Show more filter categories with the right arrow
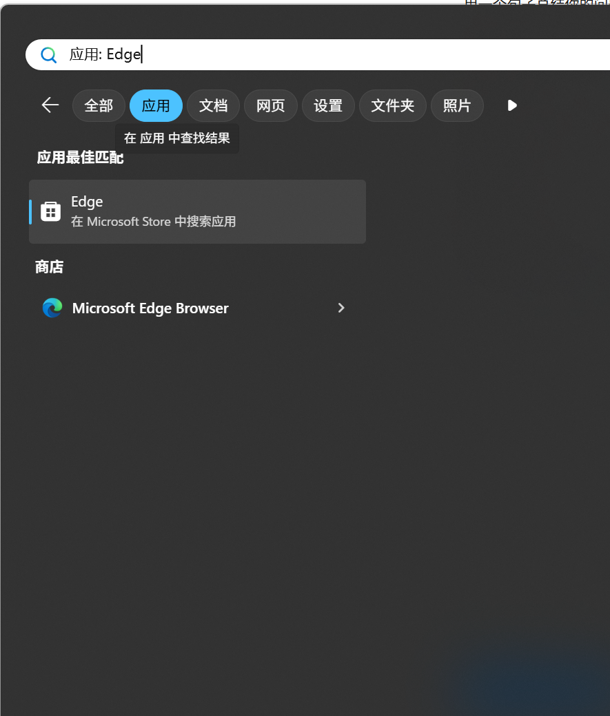Screen dimensions: 610x716 tap(512, 105)
